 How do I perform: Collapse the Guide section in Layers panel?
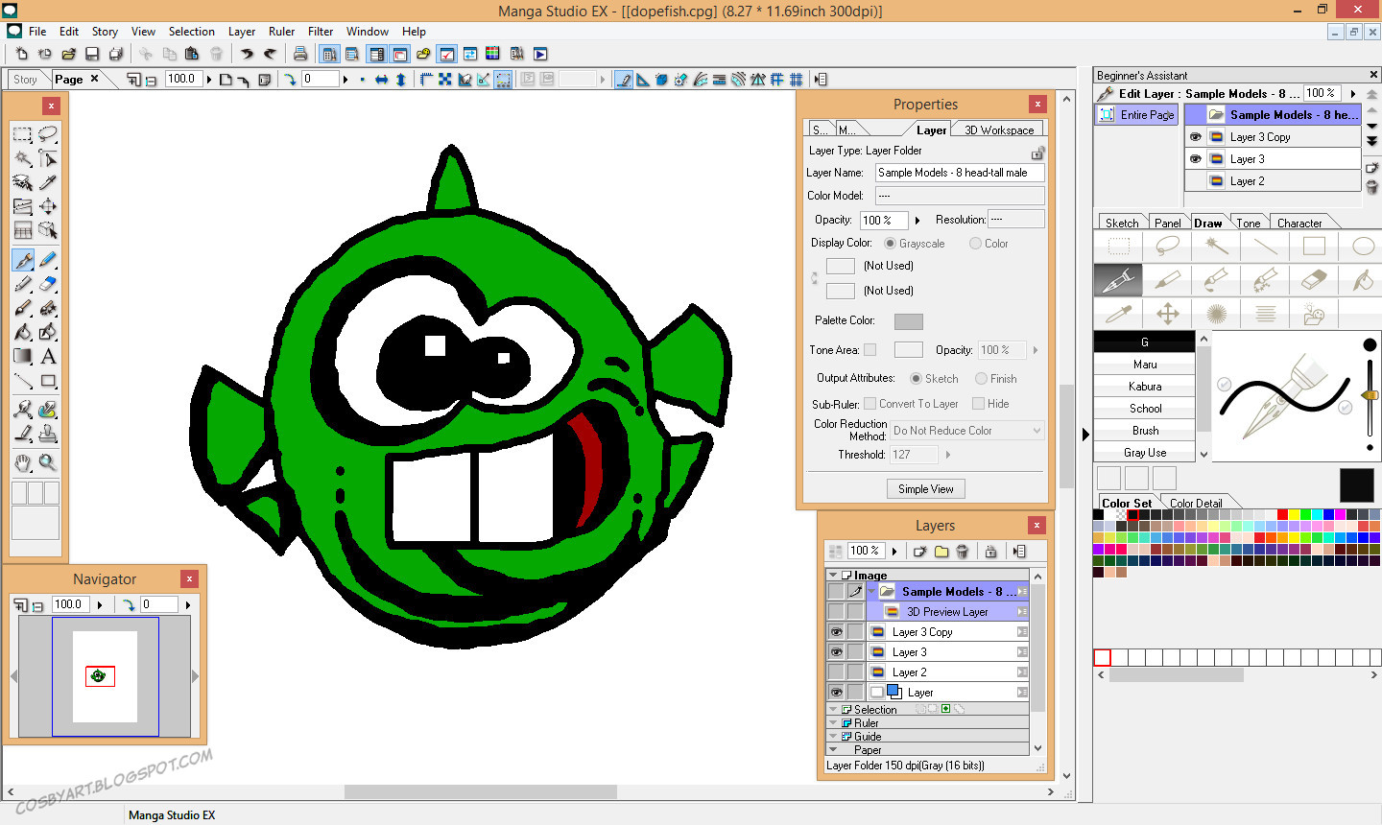(833, 737)
